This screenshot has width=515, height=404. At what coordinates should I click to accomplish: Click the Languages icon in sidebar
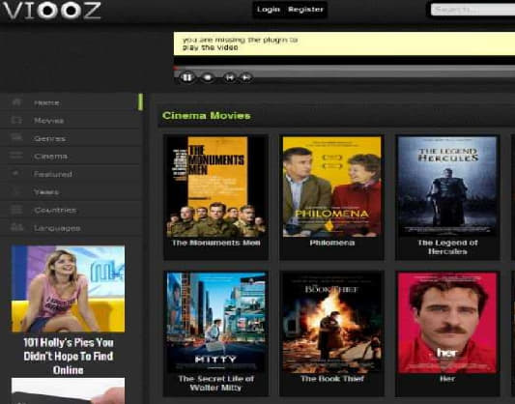(x=16, y=227)
